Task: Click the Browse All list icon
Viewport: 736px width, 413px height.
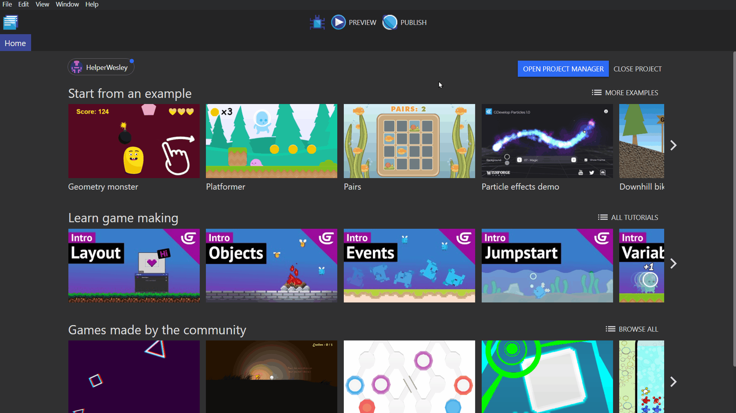Action: point(610,329)
